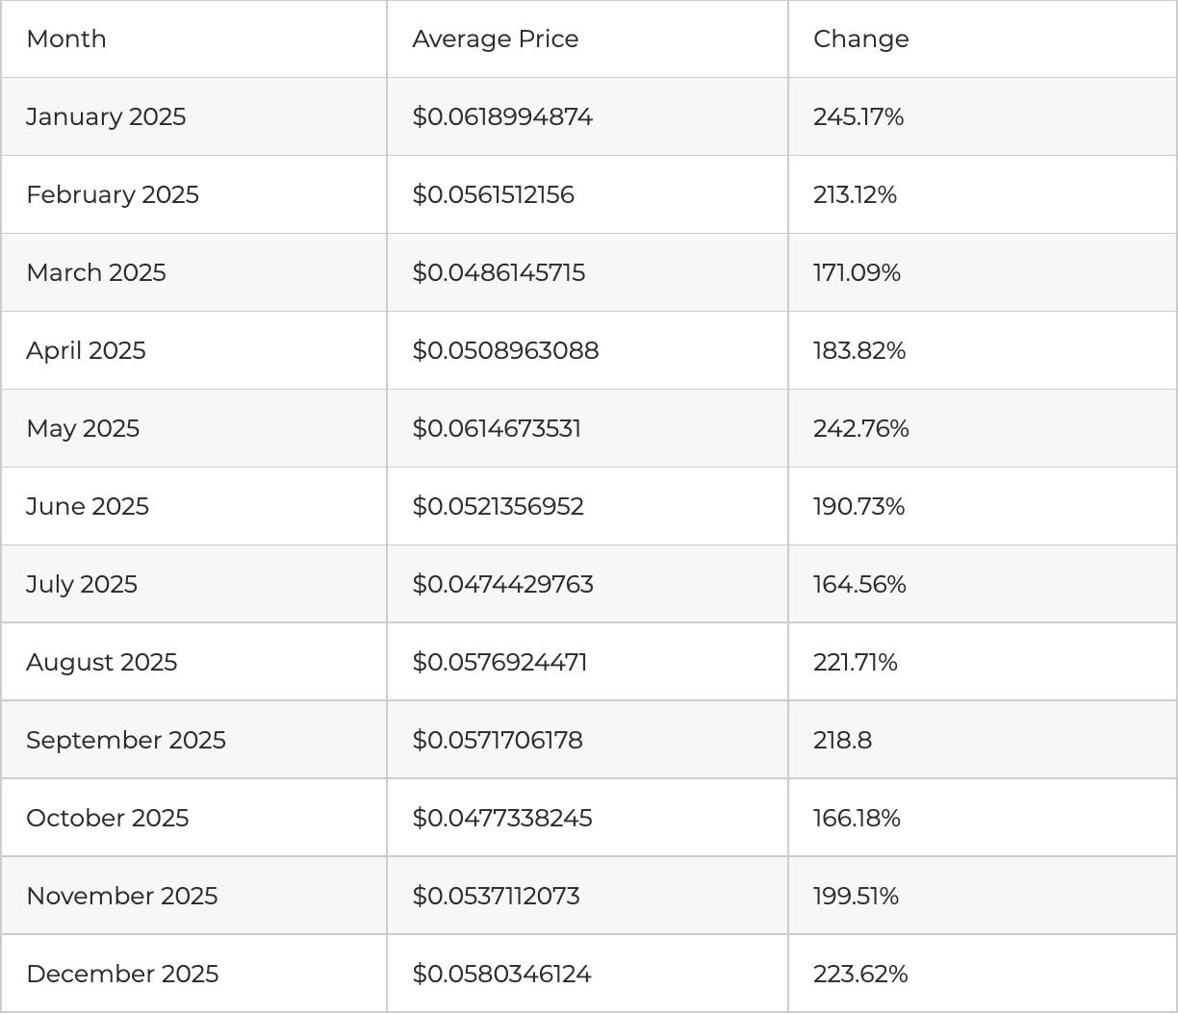The width and height of the screenshot is (1178, 1014).
Task: Select the price $0.0521356952 for June
Action: (x=498, y=507)
